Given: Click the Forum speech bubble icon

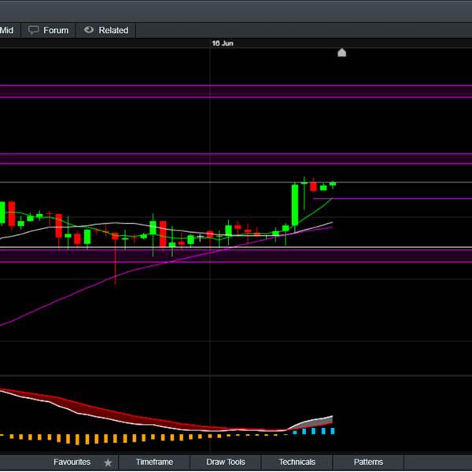Looking at the screenshot, I should [x=33, y=30].
